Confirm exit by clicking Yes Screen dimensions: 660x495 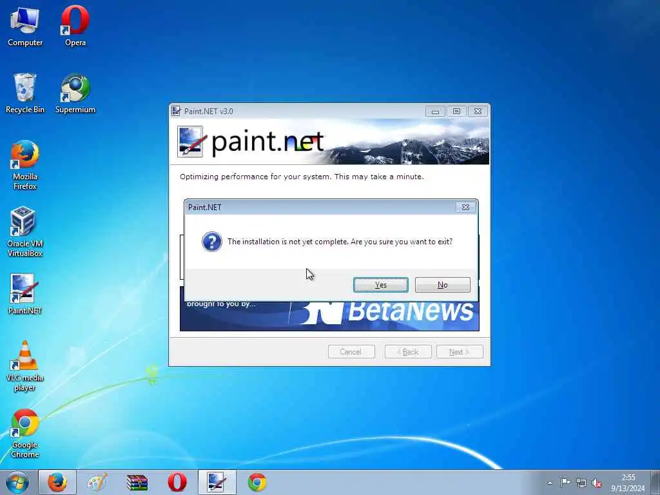coord(380,285)
